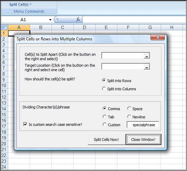Click the formula bar input area
Viewport: 187px width, 171px height.
pyautogui.click(x=134, y=19)
